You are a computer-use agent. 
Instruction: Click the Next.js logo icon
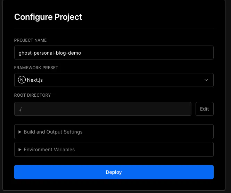22,80
